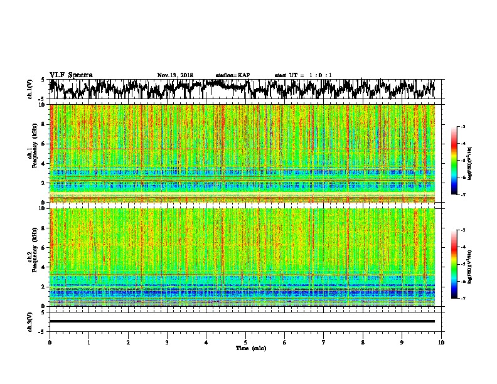
Task: Click the time axis tick label "7"
Action: coord(324,342)
